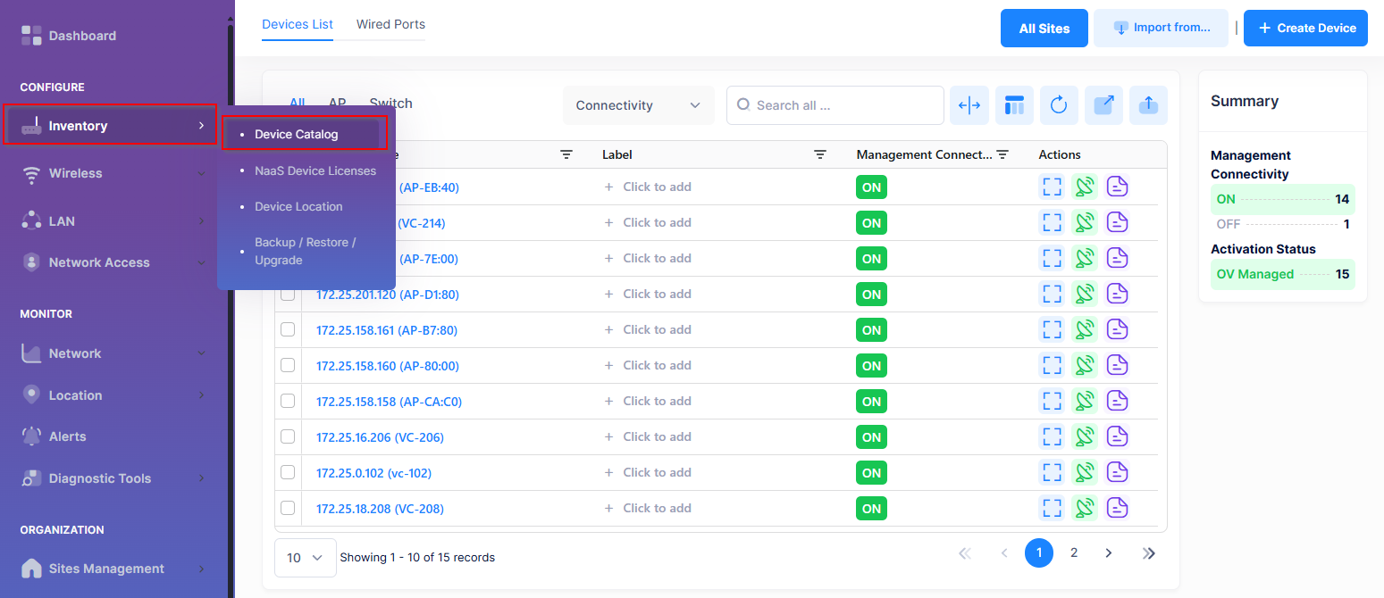Click the refresh table icon
Screen dimensions: 1384x598
coord(1059,105)
